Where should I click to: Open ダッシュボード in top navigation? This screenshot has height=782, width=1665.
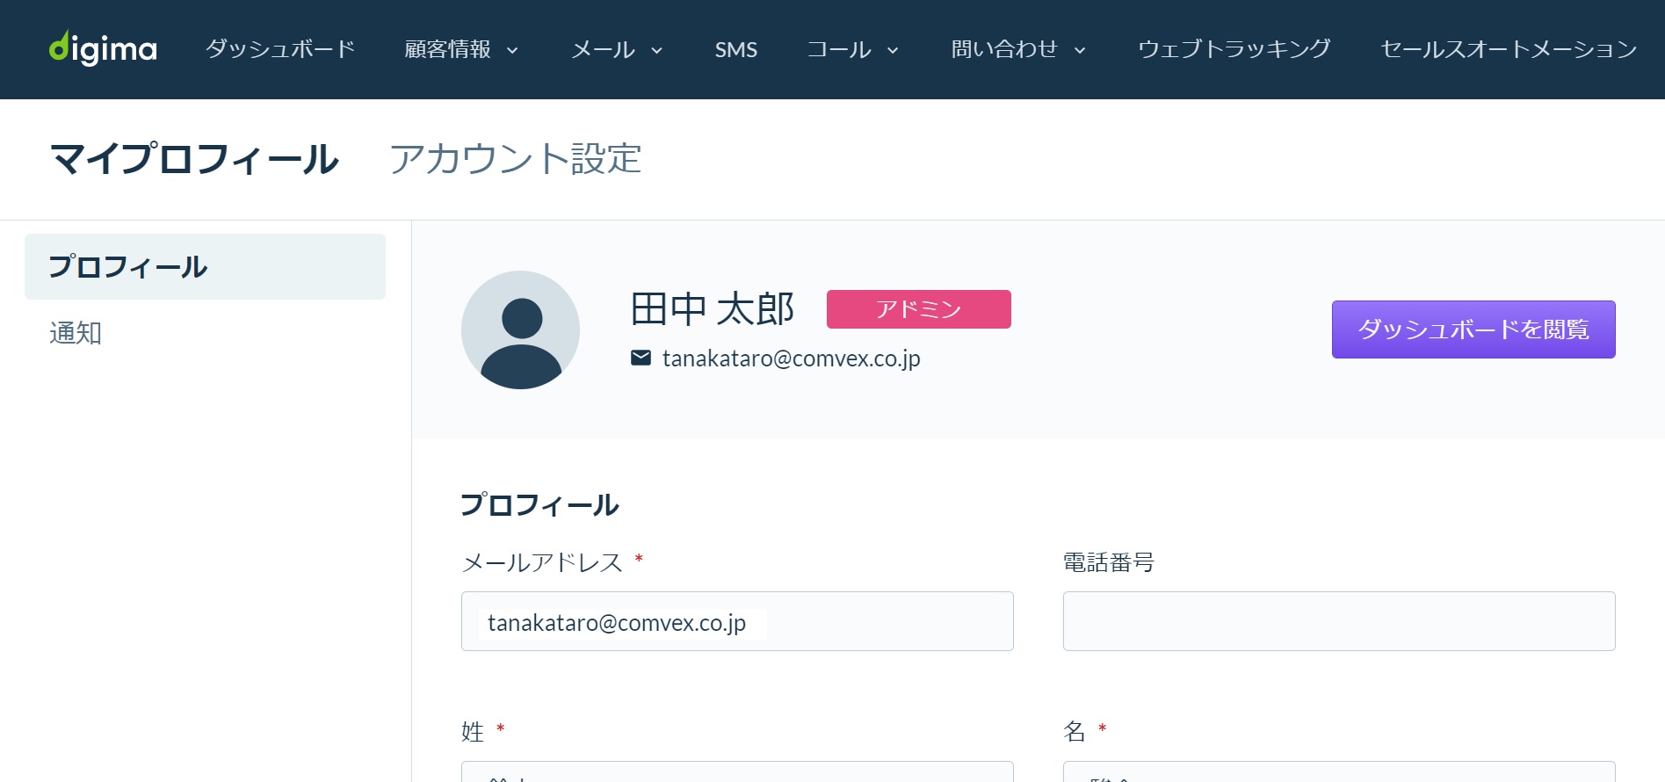[x=280, y=49]
